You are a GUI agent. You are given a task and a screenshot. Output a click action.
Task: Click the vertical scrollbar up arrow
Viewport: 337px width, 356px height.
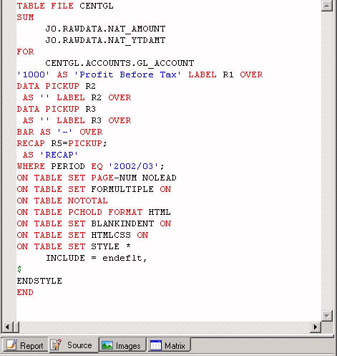pyautogui.click(x=326, y=6)
